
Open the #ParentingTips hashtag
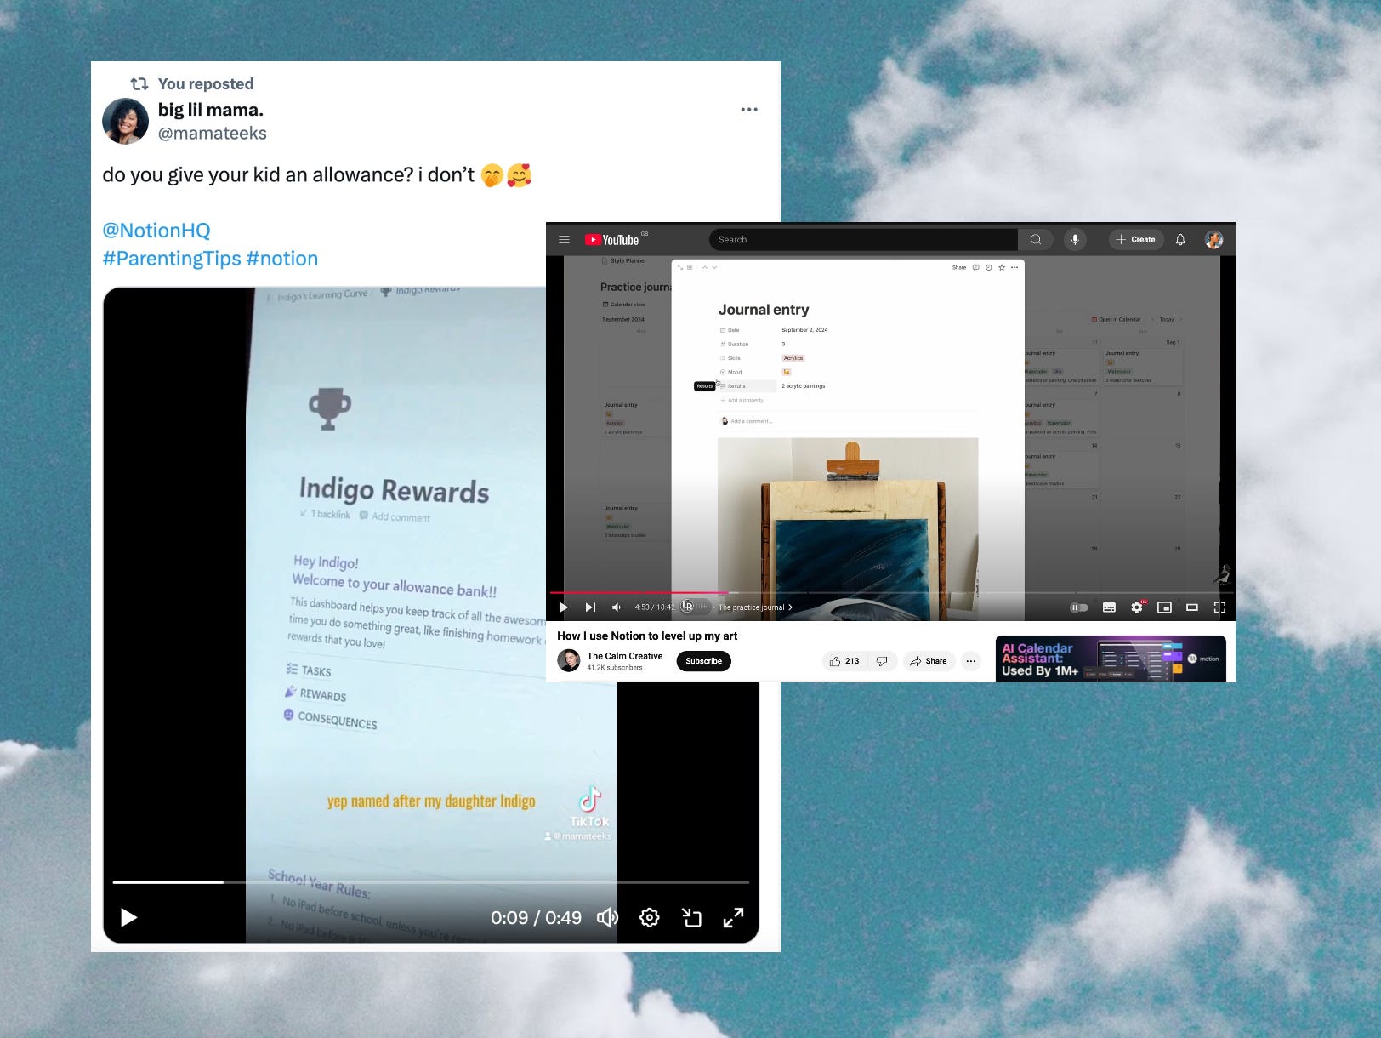pos(172,259)
